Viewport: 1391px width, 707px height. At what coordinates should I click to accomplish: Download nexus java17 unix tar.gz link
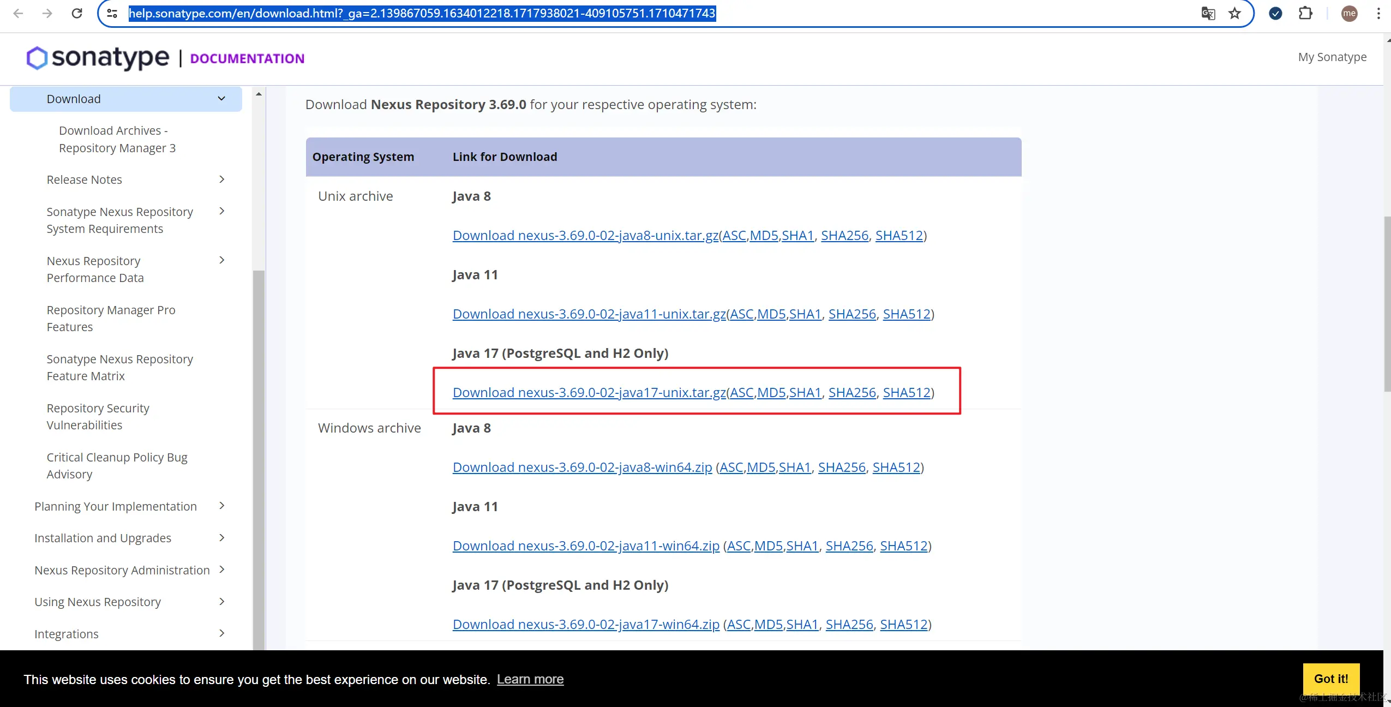point(589,392)
